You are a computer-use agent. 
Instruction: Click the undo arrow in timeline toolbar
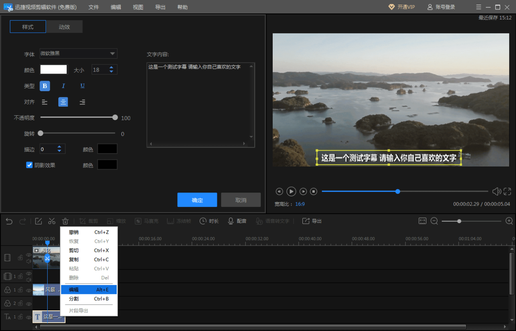(9, 221)
